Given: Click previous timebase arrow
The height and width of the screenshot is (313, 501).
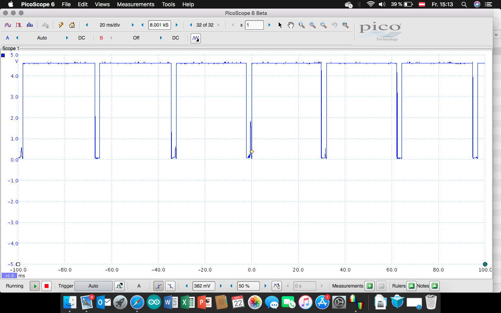Looking at the screenshot, I should pyautogui.click(x=87, y=25).
